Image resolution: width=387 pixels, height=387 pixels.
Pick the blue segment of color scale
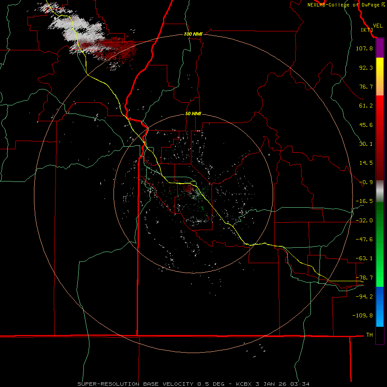tap(380, 307)
